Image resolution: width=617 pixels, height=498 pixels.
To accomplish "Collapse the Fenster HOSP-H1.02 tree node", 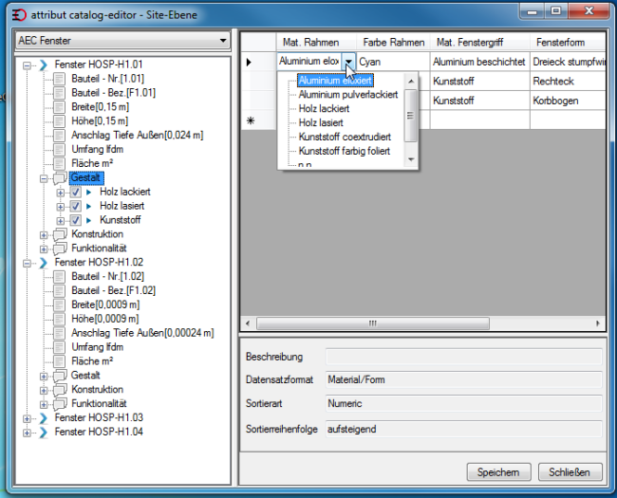I will 27,263.
